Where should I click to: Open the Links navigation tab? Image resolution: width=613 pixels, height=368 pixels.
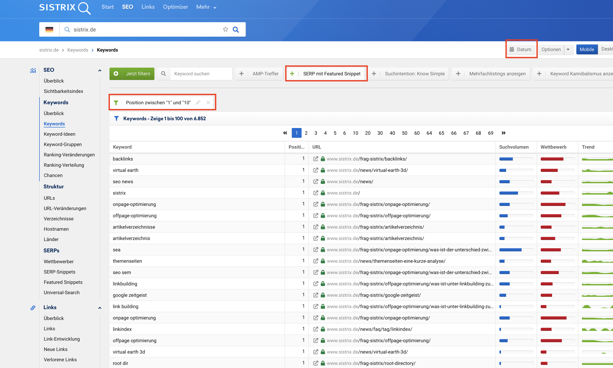(x=148, y=7)
